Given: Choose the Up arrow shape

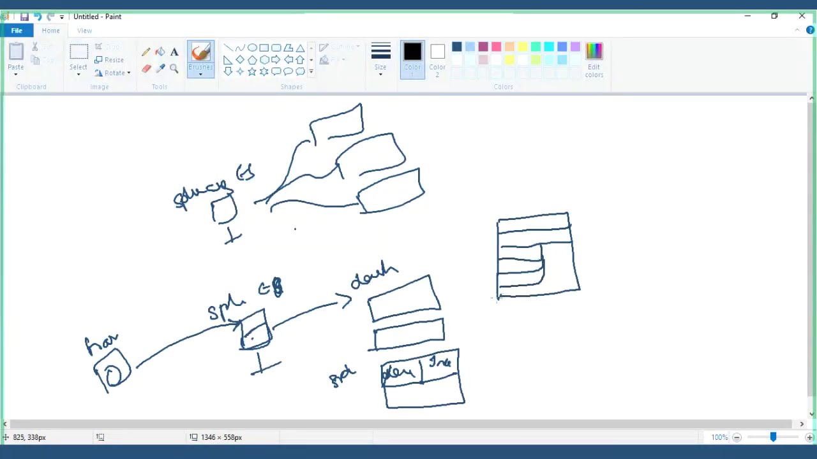Looking at the screenshot, I should coord(300,60).
